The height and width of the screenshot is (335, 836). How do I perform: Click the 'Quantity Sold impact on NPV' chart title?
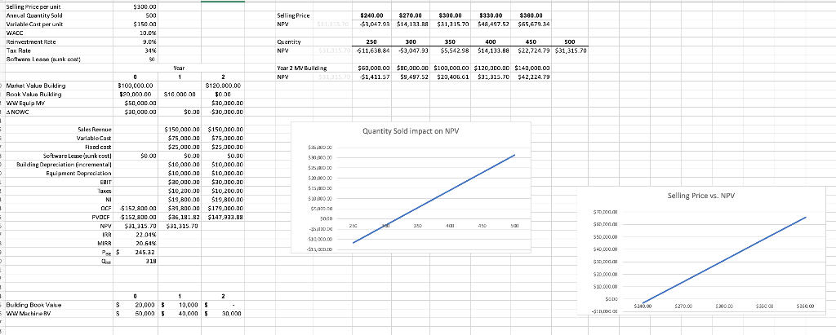(410, 130)
